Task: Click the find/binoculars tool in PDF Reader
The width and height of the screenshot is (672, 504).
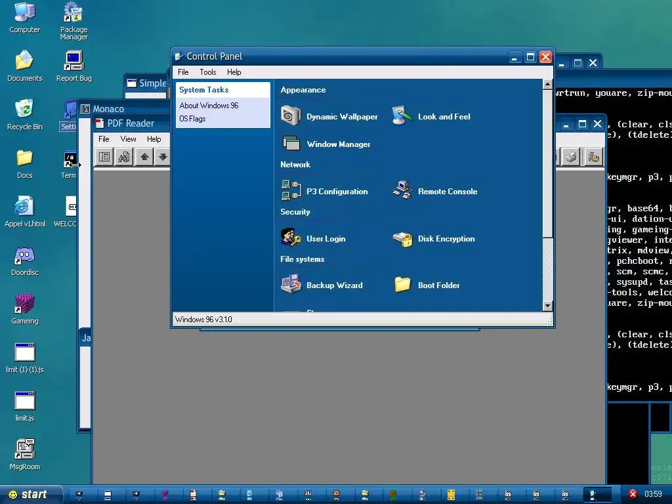Action: [124, 157]
